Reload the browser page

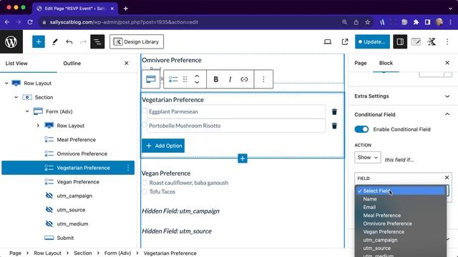pos(30,22)
